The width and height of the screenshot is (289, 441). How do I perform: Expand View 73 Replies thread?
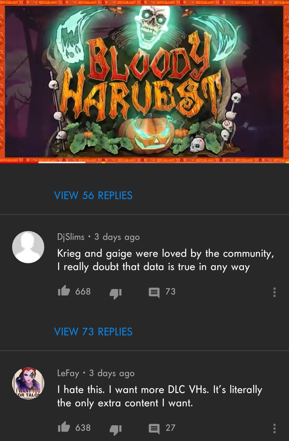coord(93,332)
